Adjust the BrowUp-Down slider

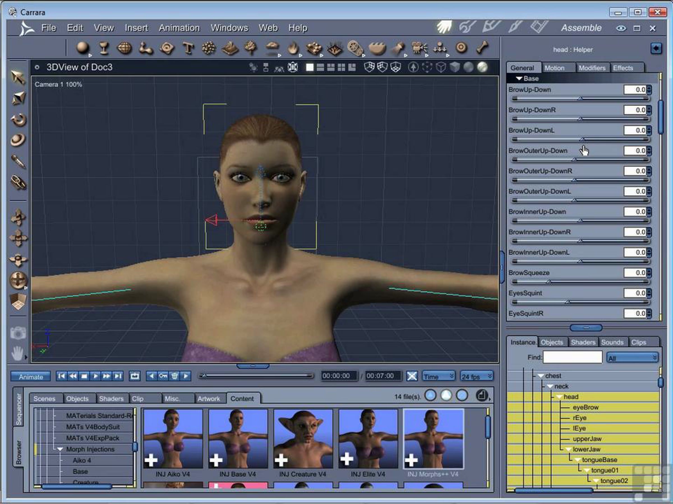pyautogui.click(x=580, y=99)
